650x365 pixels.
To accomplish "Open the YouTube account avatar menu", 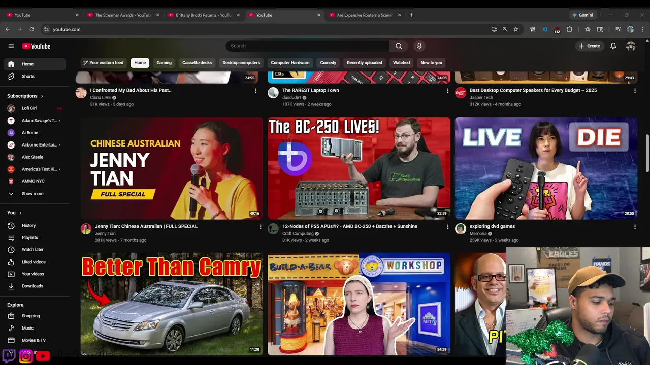I will pyautogui.click(x=631, y=46).
